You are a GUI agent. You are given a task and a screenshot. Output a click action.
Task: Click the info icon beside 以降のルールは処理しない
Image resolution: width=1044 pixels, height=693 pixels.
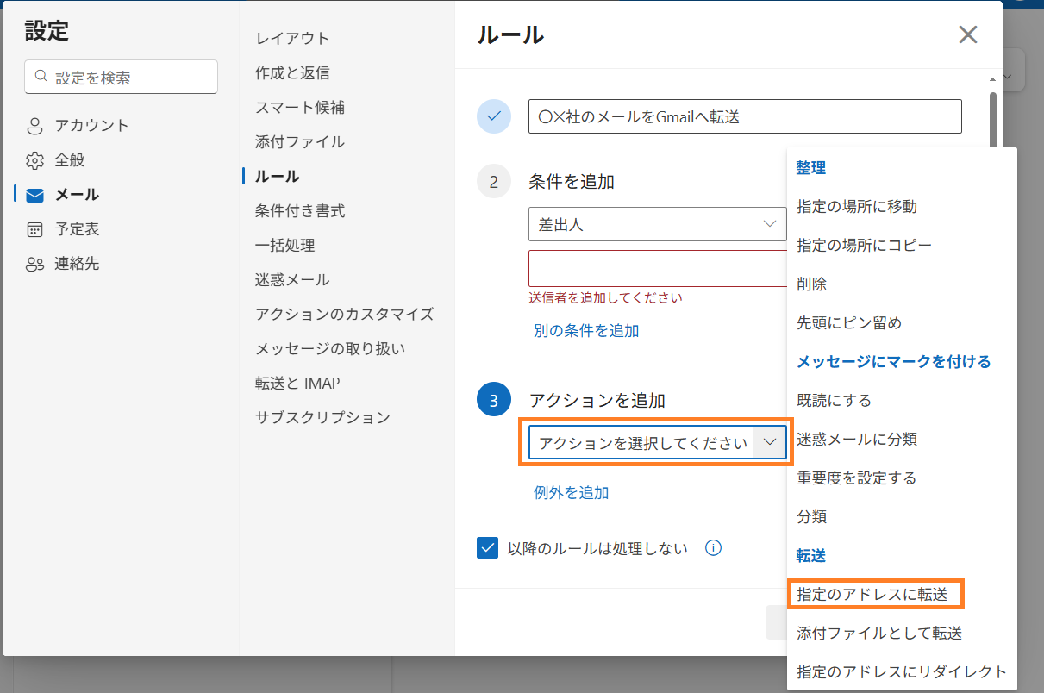point(713,548)
